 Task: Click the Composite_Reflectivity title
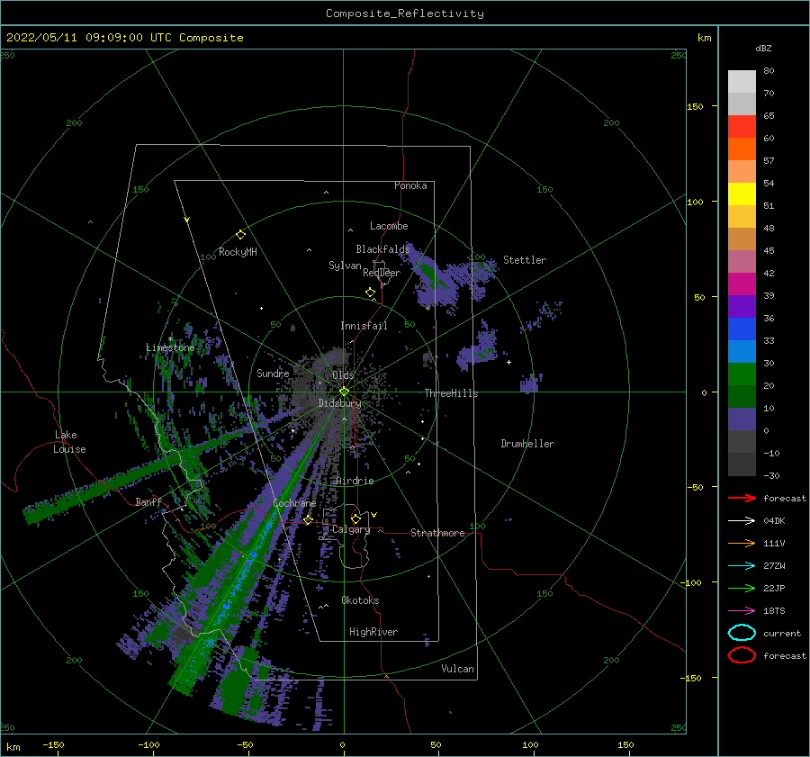pyautogui.click(x=405, y=14)
